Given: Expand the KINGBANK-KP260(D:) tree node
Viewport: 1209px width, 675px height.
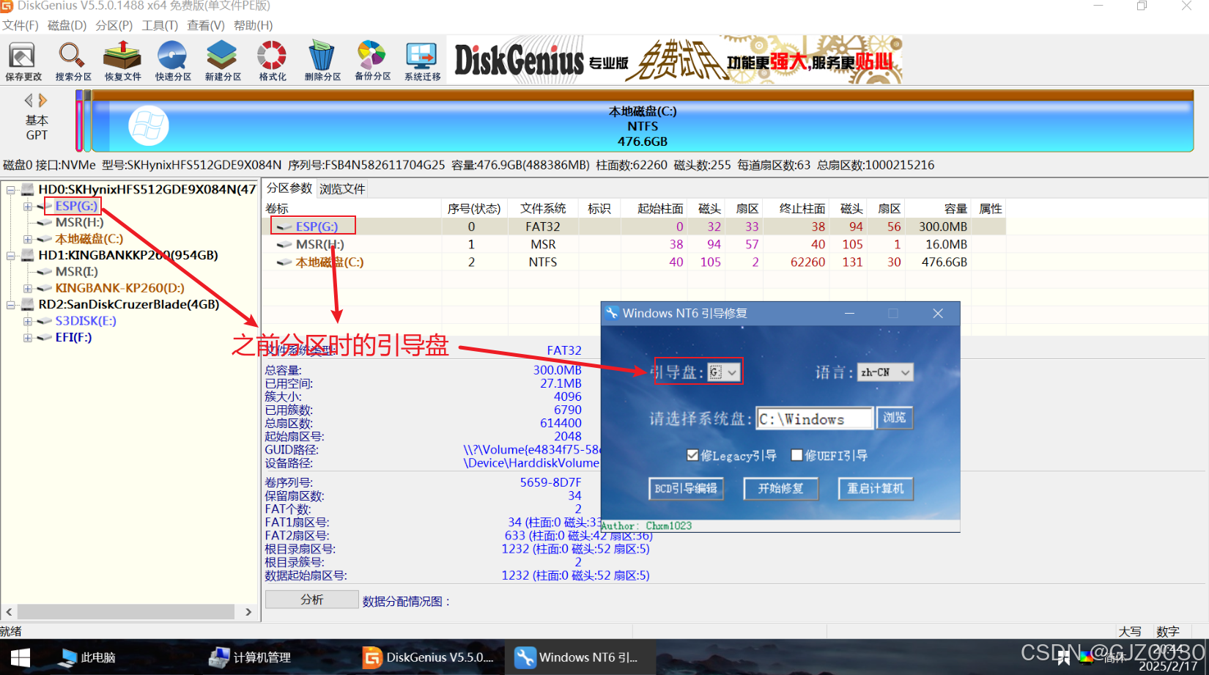Looking at the screenshot, I should (28, 289).
